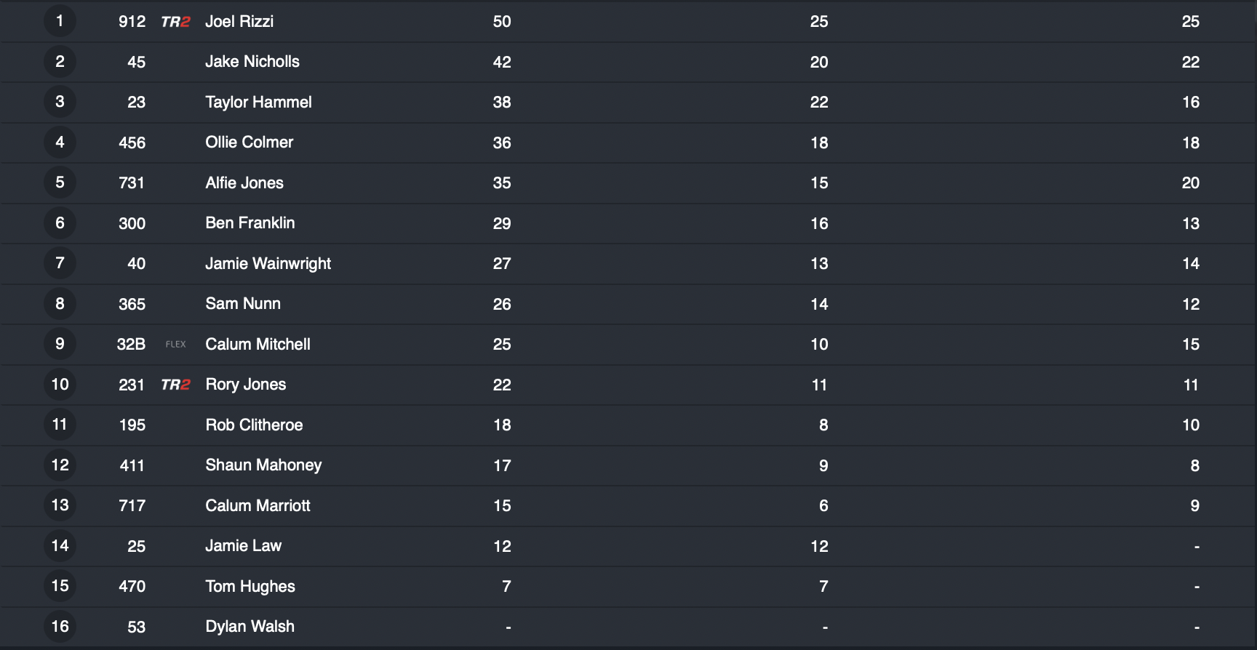Click Jamie Law's middle column score 12
This screenshot has width=1257, height=650.
click(819, 547)
